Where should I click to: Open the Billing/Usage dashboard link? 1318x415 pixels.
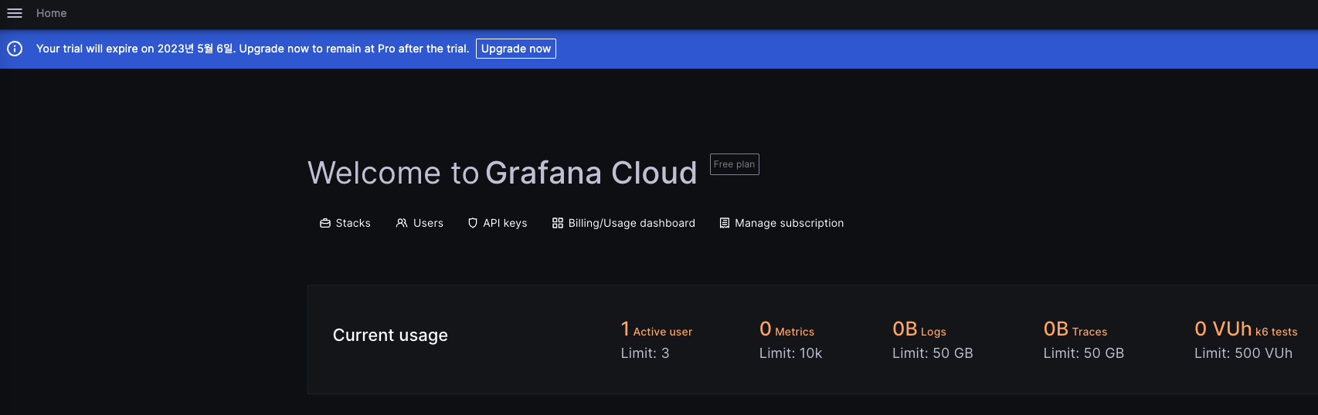[x=623, y=223]
